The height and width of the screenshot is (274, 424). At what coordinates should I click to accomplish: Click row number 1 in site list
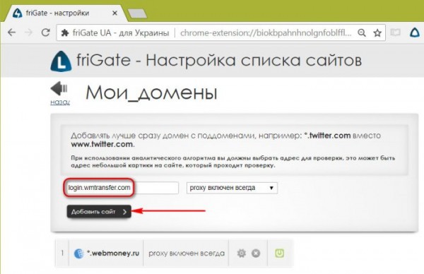point(62,254)
